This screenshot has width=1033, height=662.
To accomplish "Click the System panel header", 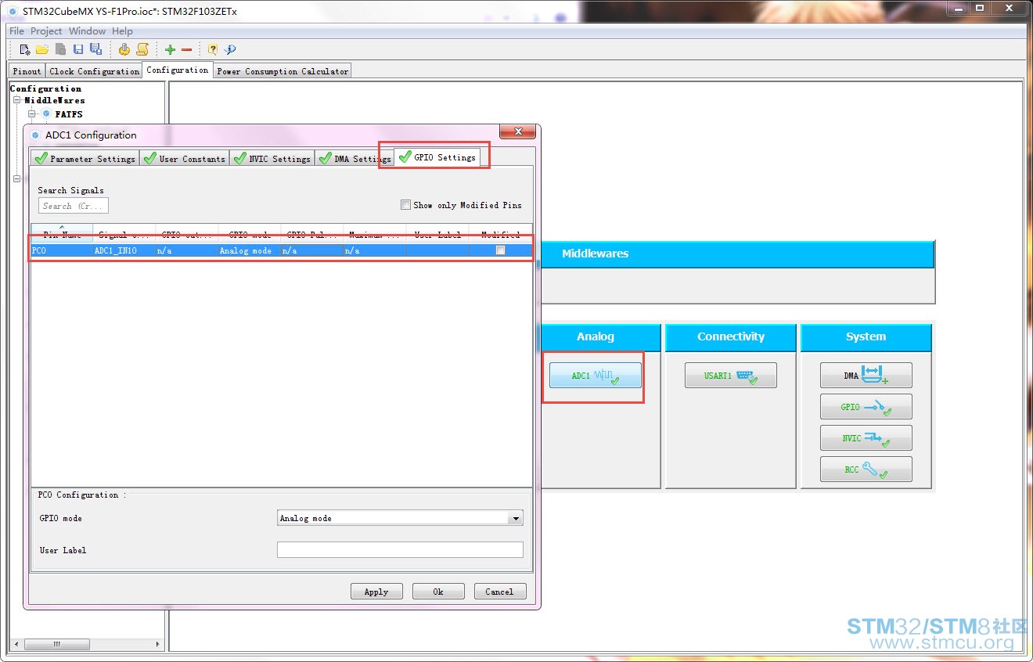I will point(866,337).
